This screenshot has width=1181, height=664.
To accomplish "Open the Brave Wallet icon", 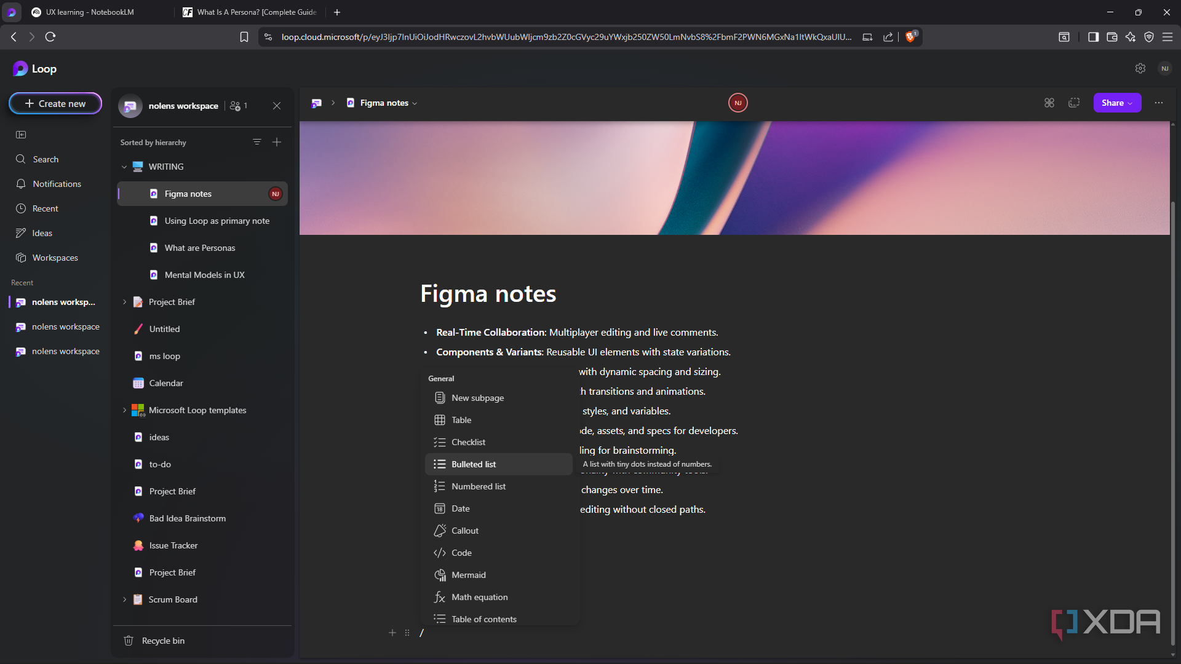I will pyautogui.click(x=1112, y=37).
